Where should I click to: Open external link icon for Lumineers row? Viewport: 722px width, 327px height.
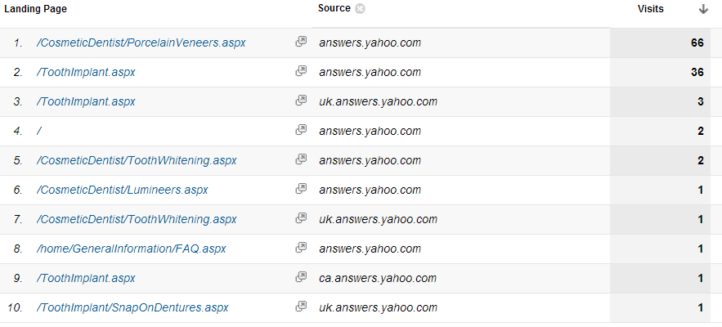pos(301,190)
